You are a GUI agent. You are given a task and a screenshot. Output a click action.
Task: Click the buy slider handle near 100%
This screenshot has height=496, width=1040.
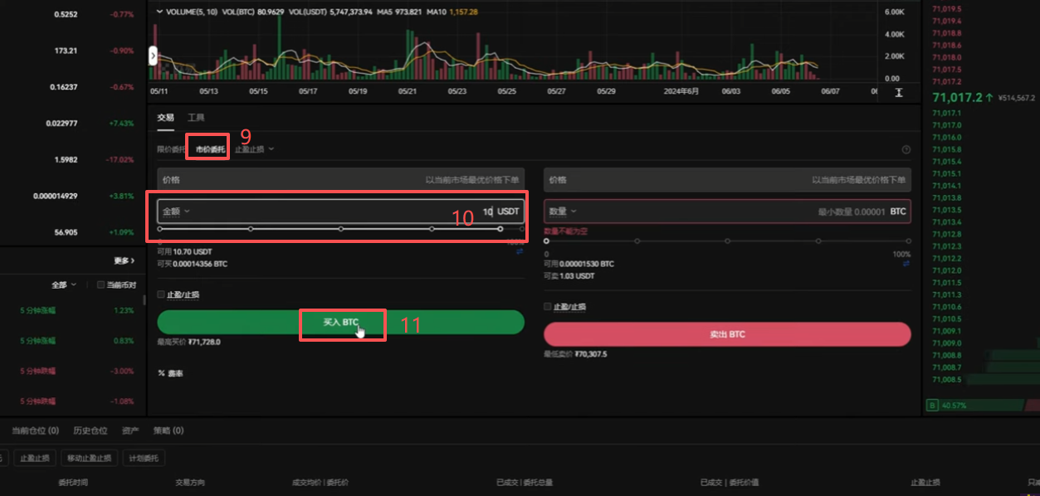tap(500, 228)
